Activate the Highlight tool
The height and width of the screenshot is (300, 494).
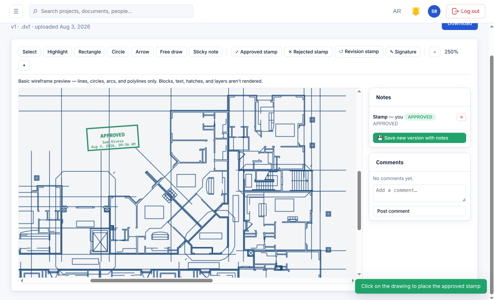[x=57, y=52]
